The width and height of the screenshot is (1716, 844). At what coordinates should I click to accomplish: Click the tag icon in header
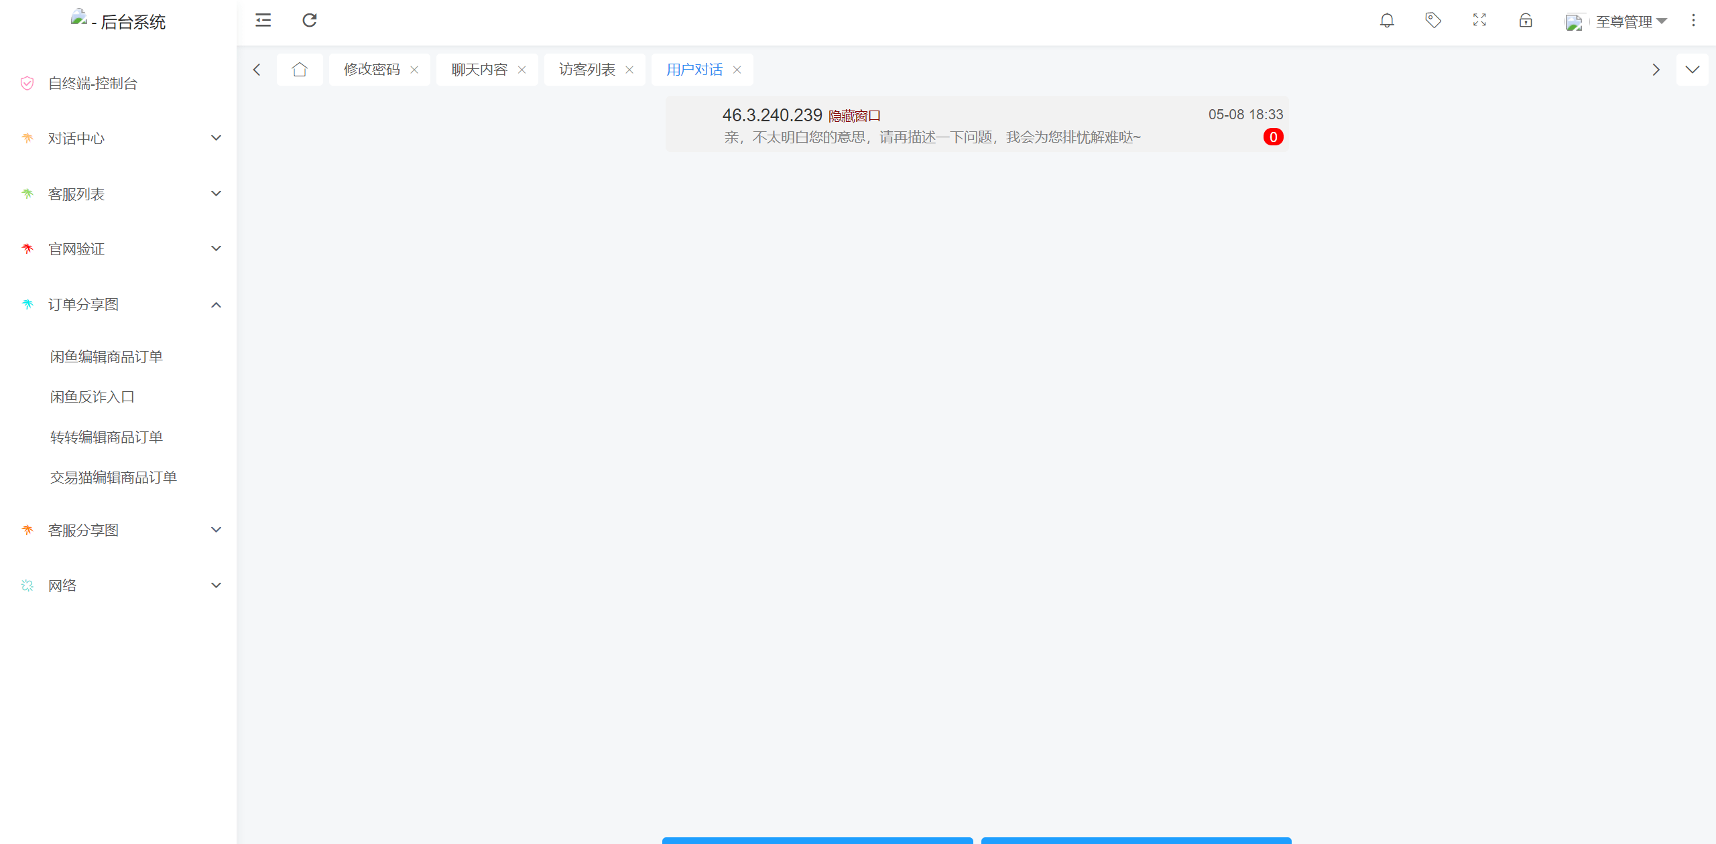pos(1433,20)
